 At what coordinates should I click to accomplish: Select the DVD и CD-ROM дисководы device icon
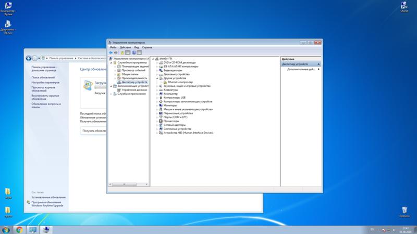click(x=161, y=62)
